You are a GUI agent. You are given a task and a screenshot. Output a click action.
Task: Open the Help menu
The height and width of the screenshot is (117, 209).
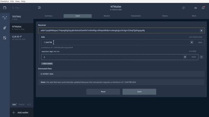pos(23,1)
